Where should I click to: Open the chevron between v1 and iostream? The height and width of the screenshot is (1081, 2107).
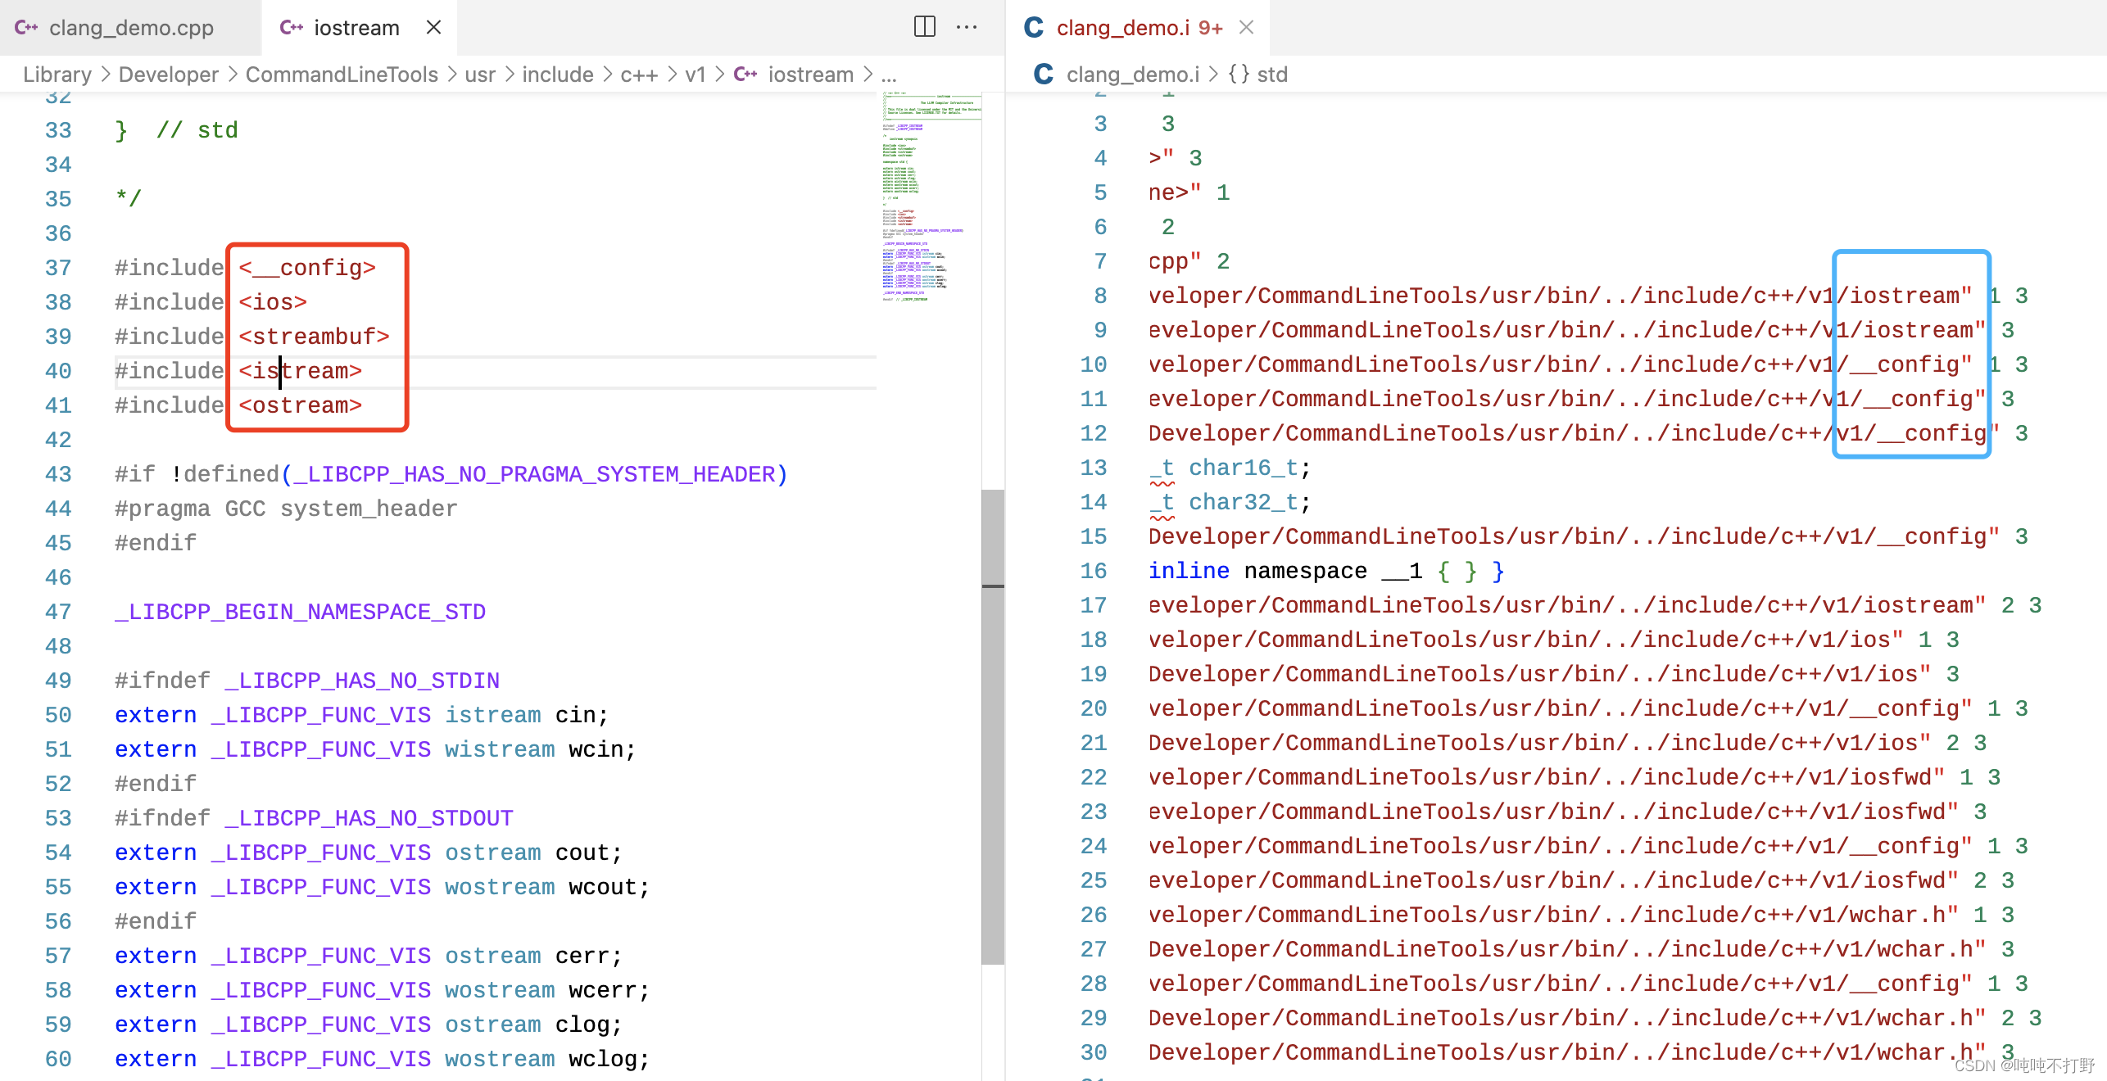point(718,74)
